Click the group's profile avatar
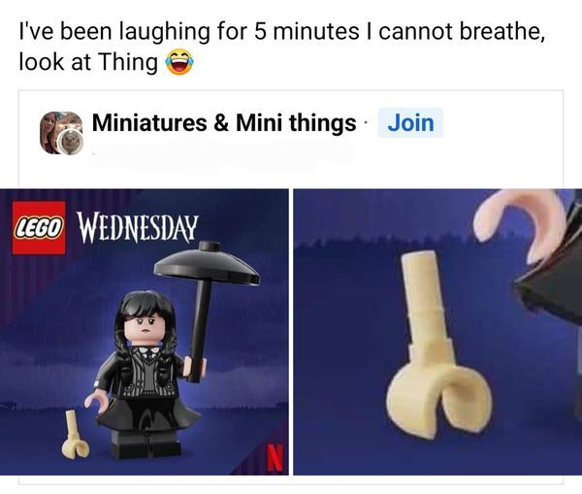Image resolution: width=582 pixels, height=494 pixels. pos(61,133)
